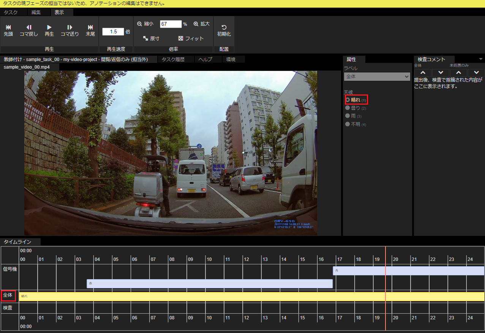The width and height of the screenshot is (485, 333).
Task: Click the playback speed field showing 1.5
Action: (113, 32)
